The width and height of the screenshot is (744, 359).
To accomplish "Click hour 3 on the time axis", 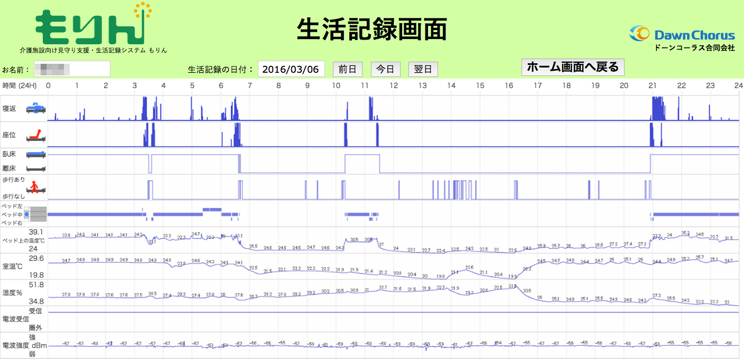I will (x=135, y=85).
